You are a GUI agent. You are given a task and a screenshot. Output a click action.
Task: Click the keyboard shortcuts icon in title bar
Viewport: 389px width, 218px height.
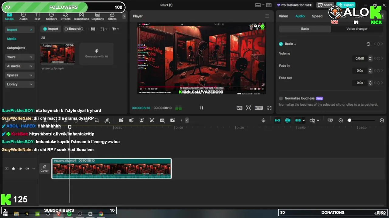point(269,5)
